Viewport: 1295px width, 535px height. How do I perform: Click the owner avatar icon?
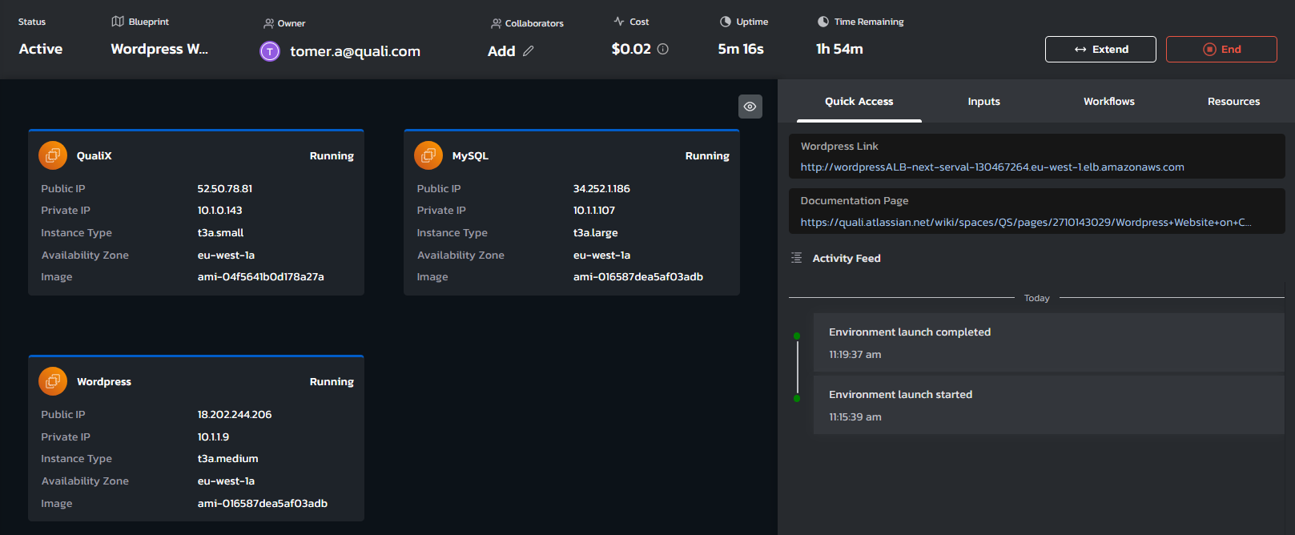click(x=270, y=51)
